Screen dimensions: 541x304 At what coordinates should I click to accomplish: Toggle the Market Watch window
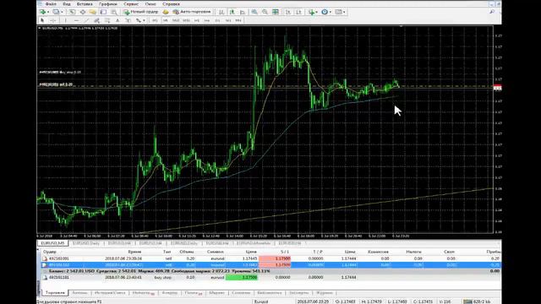(x=72, y=12)
